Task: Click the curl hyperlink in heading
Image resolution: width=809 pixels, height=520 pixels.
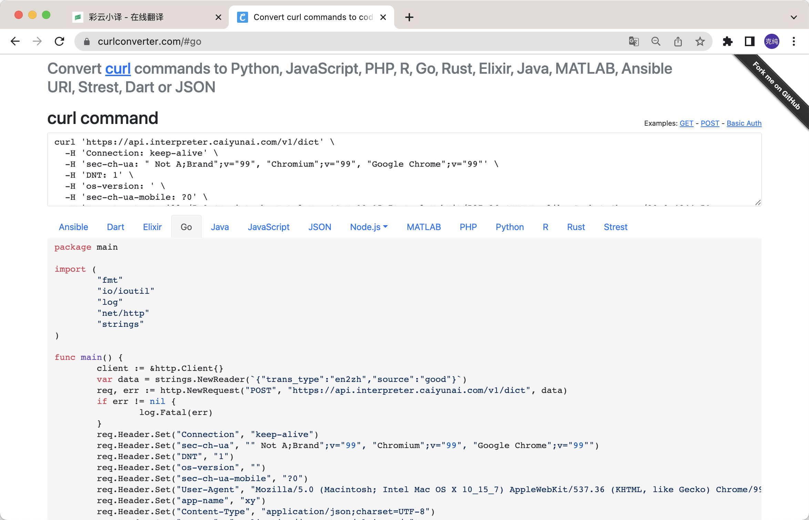Action: click(x=118, y=69)
